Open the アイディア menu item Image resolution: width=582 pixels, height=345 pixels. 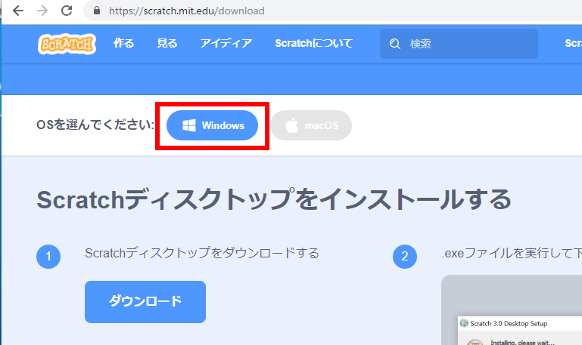(226, 43)
